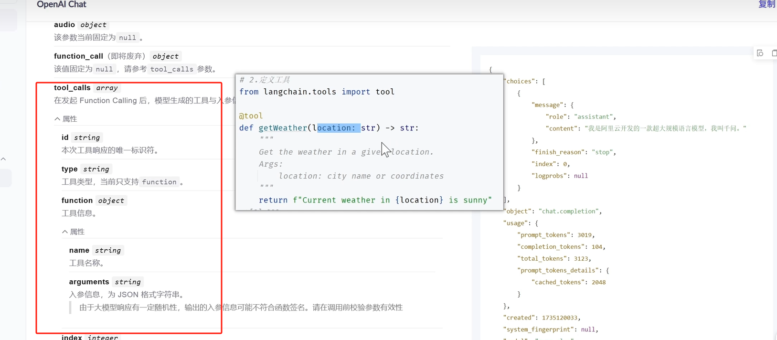
Task: Click the string tag beside id
Action: (x=87, y=138)
